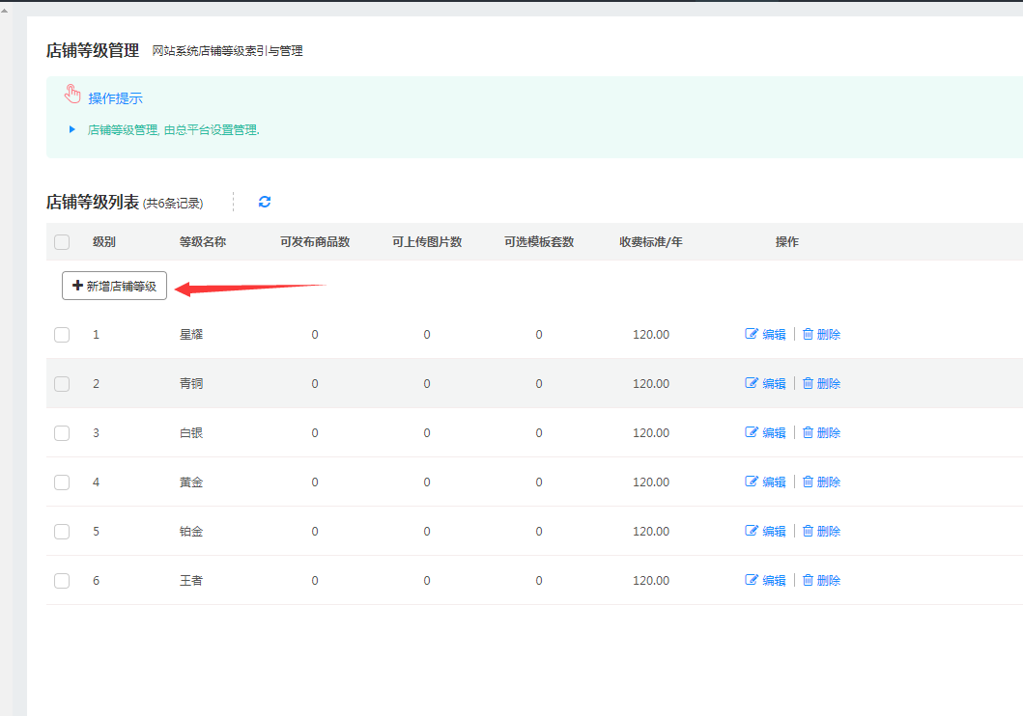Click the 收费标准/年 column header
Screen dimensions: 1023x716
click(x=651, y=242)
